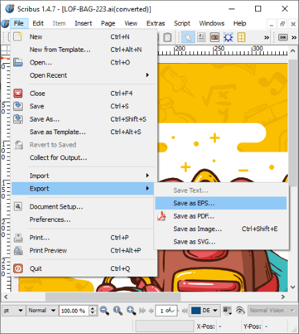The image size is (299, 334).
Task: Click the zoom to 100% magnifier icon
Action: pyautogui.click(x=118, y=311)
